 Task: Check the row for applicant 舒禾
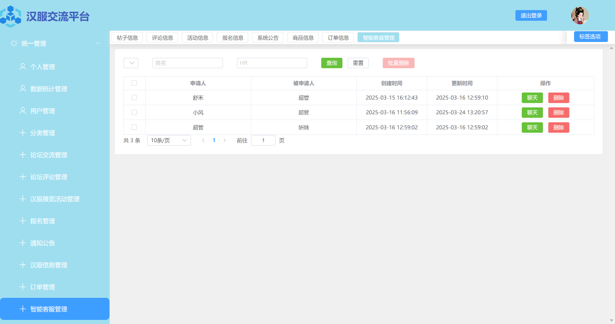(134, 97)
